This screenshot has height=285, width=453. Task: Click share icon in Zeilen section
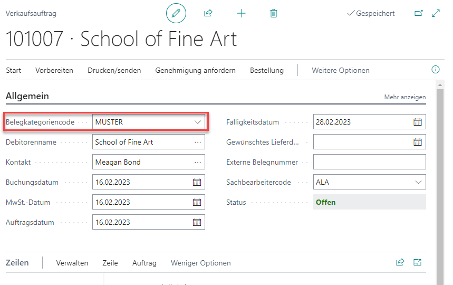(400, 262)
